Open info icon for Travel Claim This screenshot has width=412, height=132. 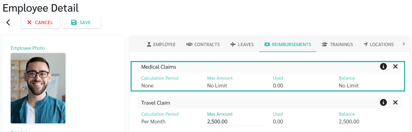point(383,103)
